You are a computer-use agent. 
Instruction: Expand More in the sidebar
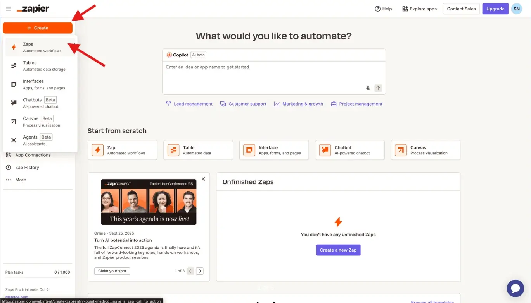[21, 180]
